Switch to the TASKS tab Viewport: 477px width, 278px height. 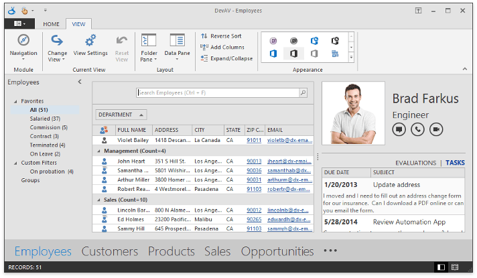(455, 163)
